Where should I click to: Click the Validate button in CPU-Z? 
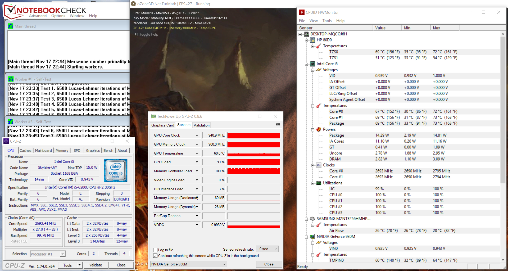point(96,265)
